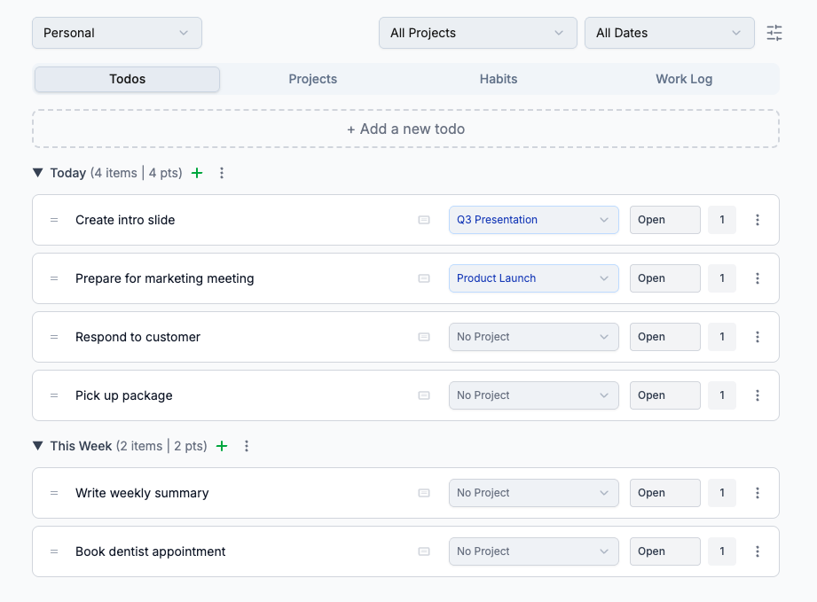Viewport: 817px width, 602px height.
Task: Open the Personal workspace dropdown
Action: click(x=117, y=33)
